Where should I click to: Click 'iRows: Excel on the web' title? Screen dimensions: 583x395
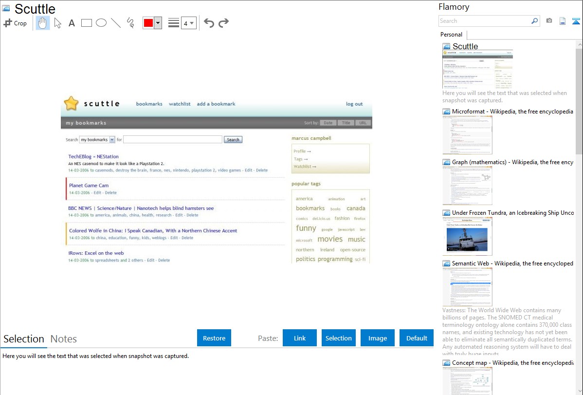(96, 253)
